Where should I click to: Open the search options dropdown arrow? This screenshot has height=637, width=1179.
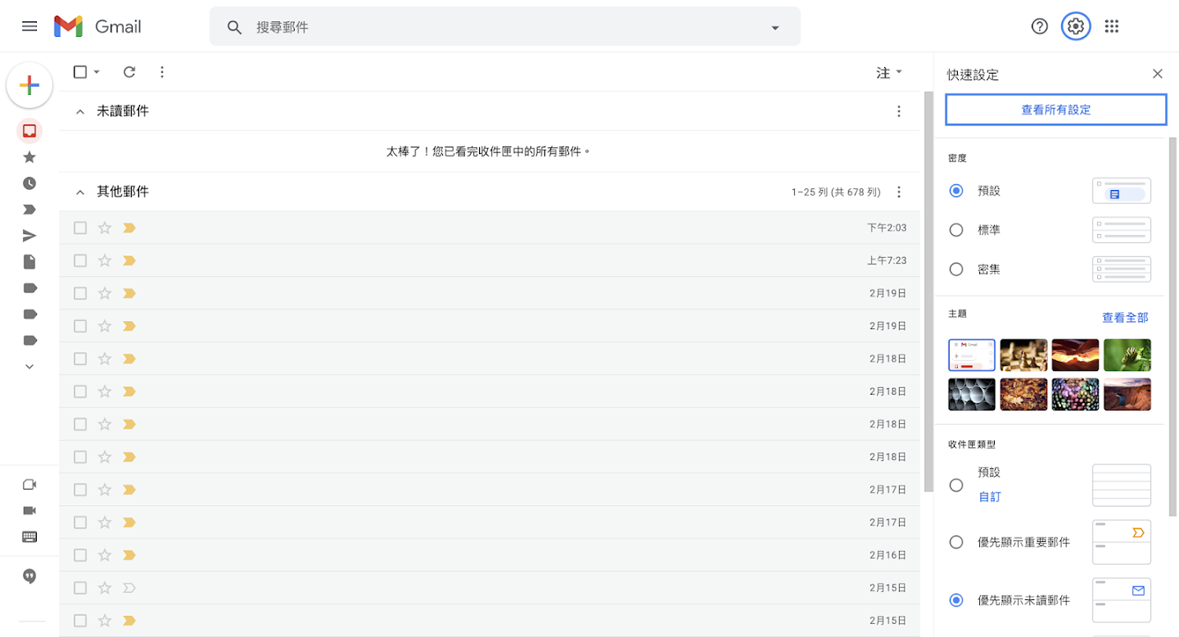pyautogui.click(x=775, y=28)
